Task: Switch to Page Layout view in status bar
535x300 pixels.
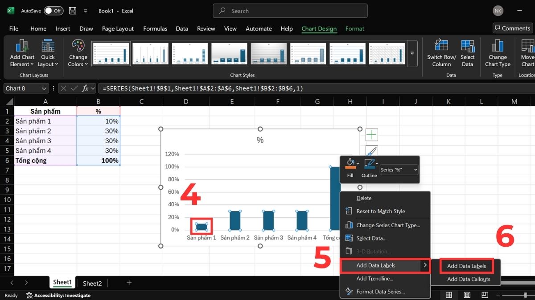Action: click(x=467, y=295)
